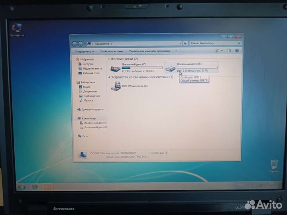The height and width of the screenshot is (215, 287).
Task: Click the Windows Start button
Action: click(22, 187)
